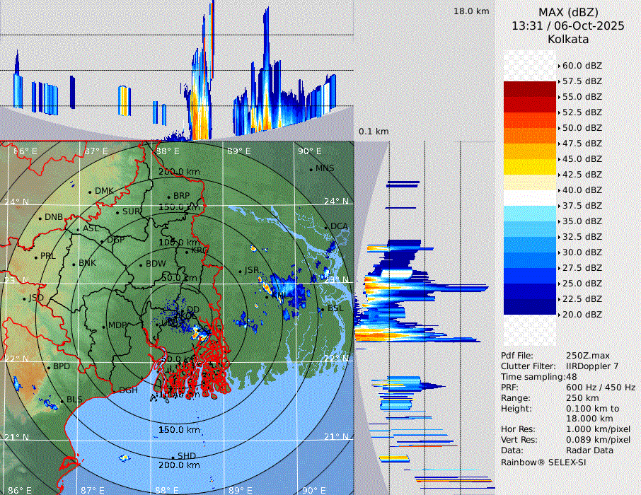
Task: Click the Rainbow SELEX-SI footer text
Action: pyautogui.click(x=543, y=462)
